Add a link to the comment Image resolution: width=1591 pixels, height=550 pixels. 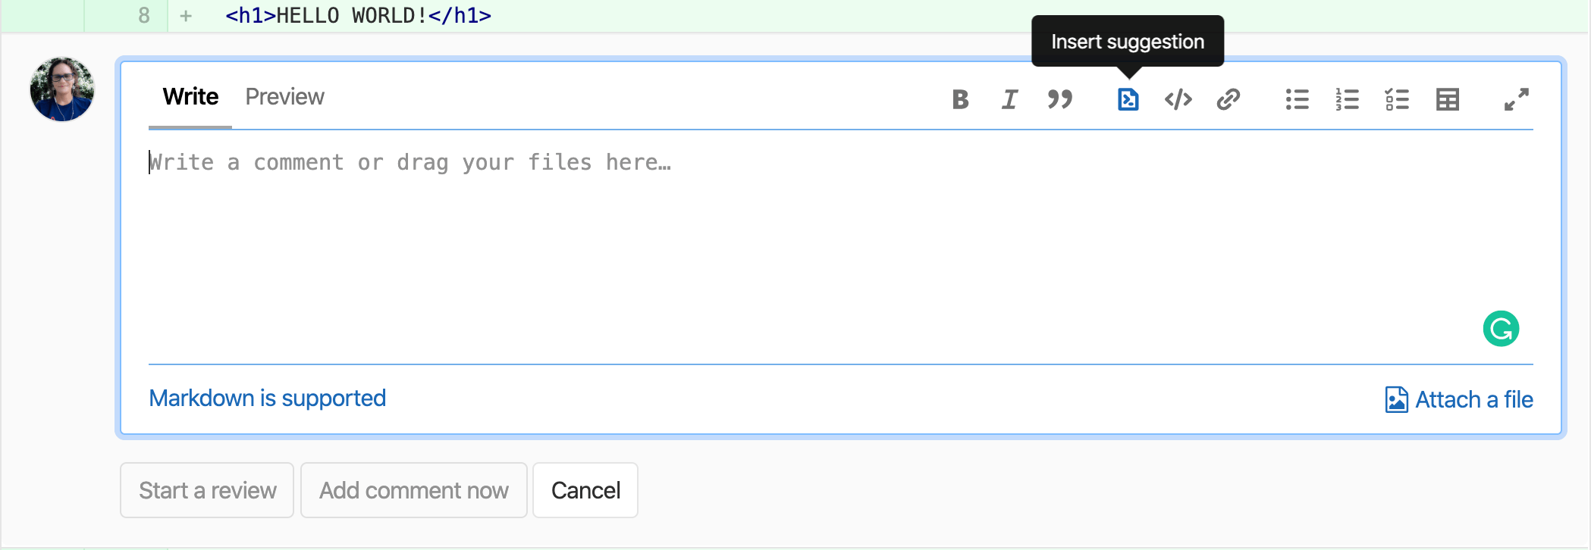coord(1228,99)
